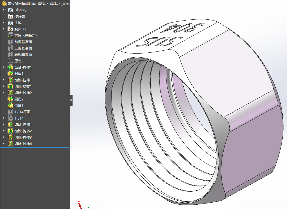Click the 材质 material icon
This screenshot has width=287, height=209.
(10, 36)
